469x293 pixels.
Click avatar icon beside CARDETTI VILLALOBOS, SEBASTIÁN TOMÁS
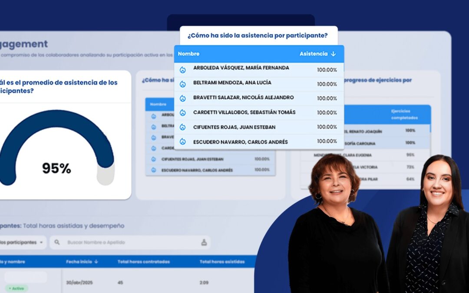(183, 113)
